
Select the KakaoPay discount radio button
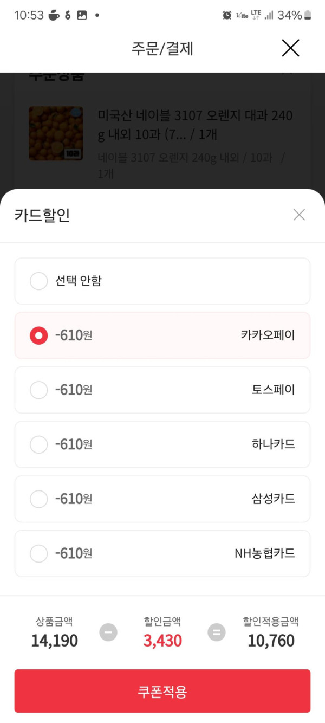38,335
